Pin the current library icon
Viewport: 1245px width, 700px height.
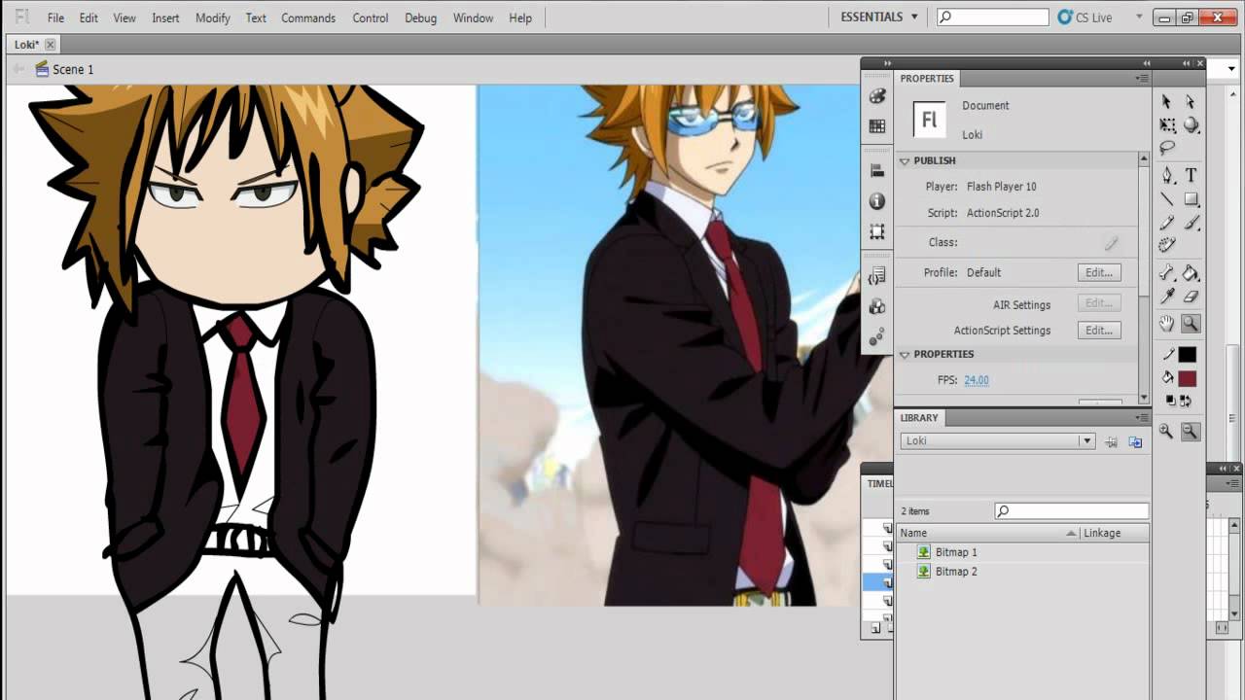coord(1112,441)
